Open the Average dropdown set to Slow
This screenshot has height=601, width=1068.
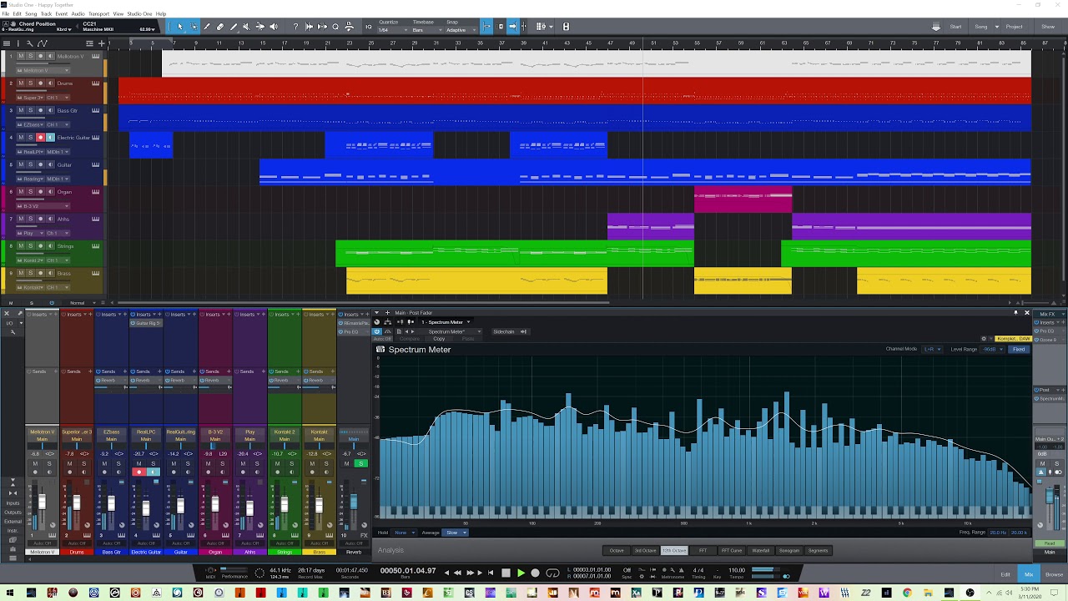coord(456,533)
